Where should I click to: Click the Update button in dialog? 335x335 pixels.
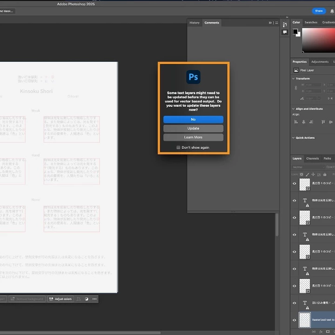tap(194, 128)
